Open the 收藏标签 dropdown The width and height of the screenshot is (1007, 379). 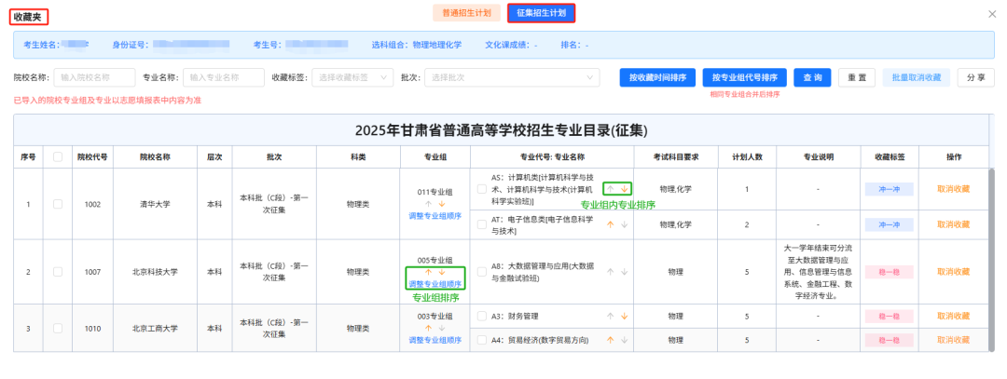pos(352,77)
